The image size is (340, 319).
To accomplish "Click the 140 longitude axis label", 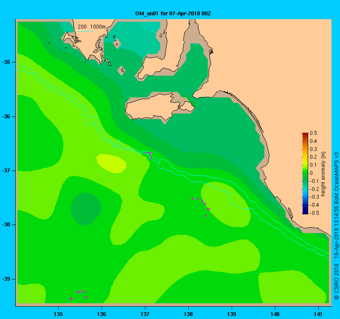I will (275, 314).
